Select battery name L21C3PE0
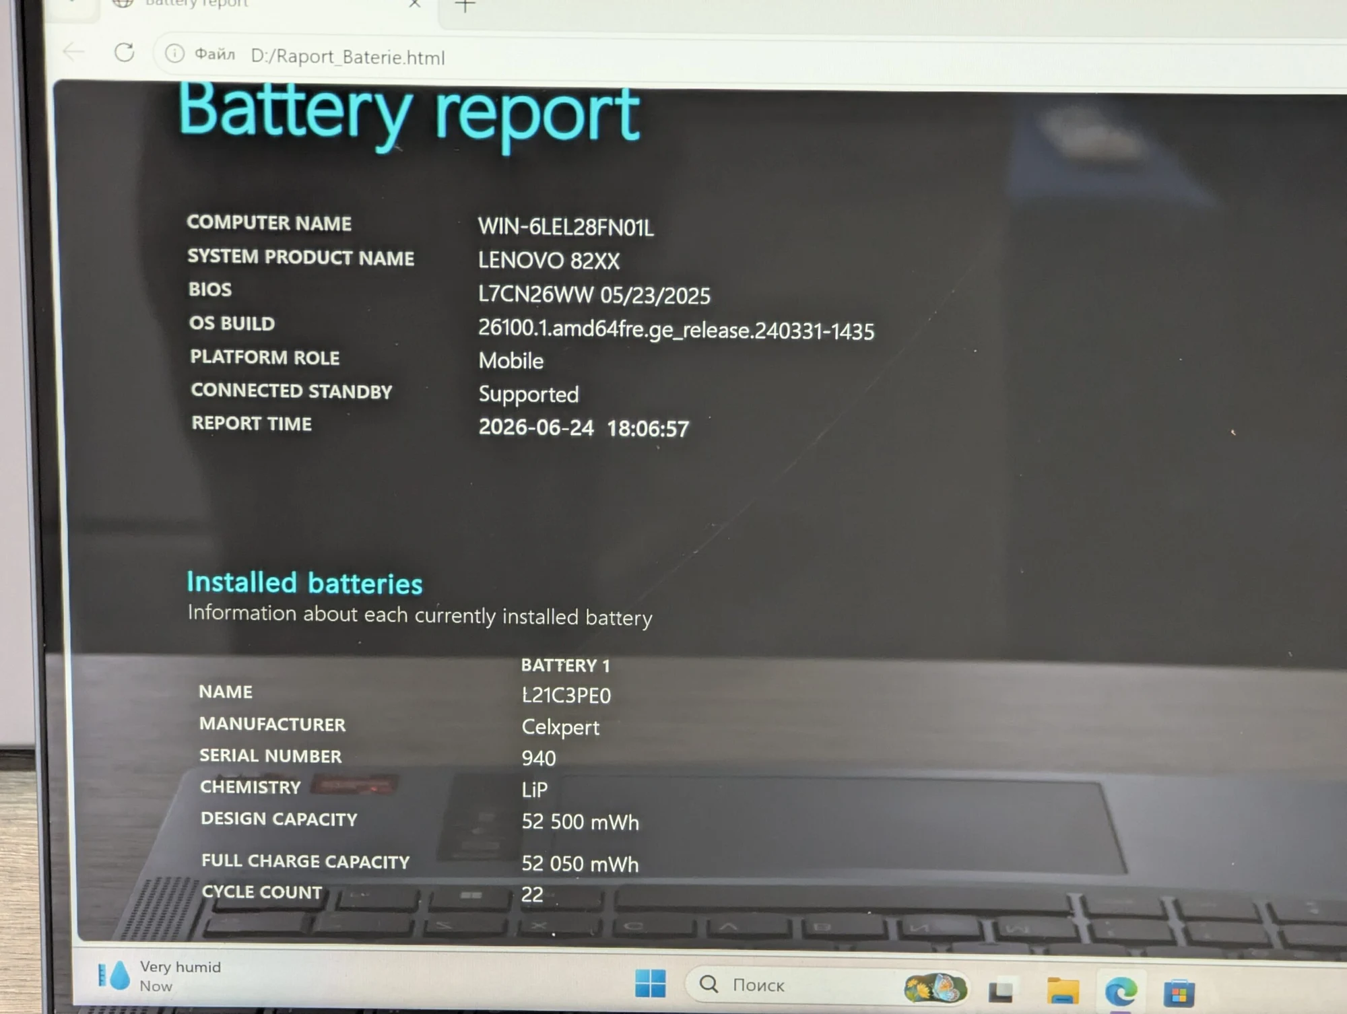The width and height of the screenshot is (1347, 1014). tap(566, 695)
